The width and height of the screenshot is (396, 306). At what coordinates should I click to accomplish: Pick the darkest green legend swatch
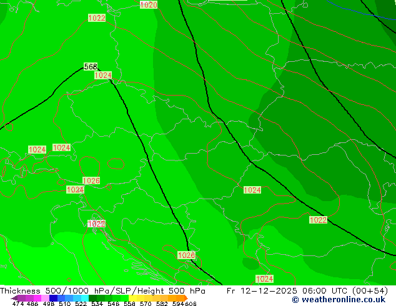[x=92, y=298]
